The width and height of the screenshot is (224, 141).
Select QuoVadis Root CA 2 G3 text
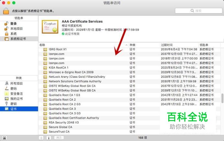point(64,104)
